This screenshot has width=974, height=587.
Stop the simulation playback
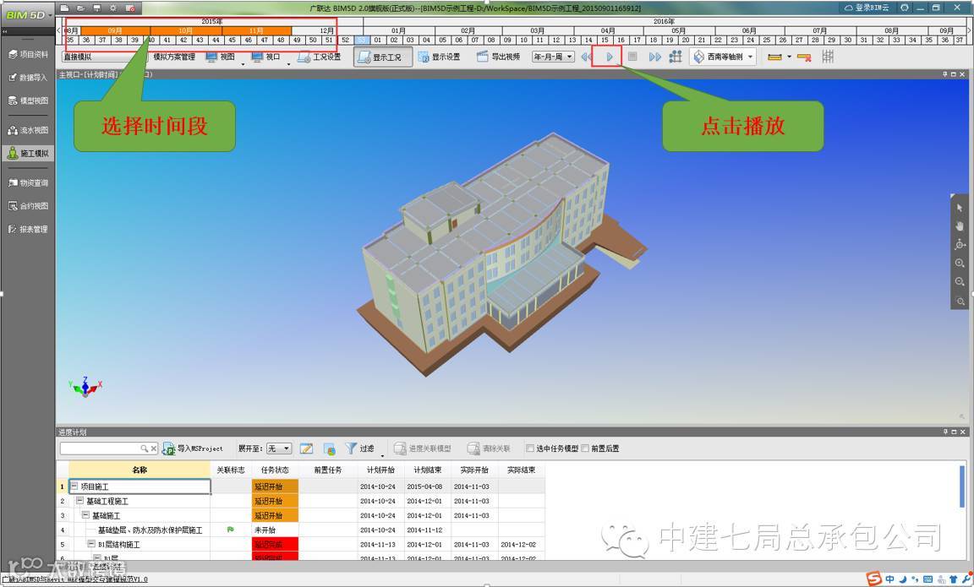pyautogui.click(x=632, y=57)
